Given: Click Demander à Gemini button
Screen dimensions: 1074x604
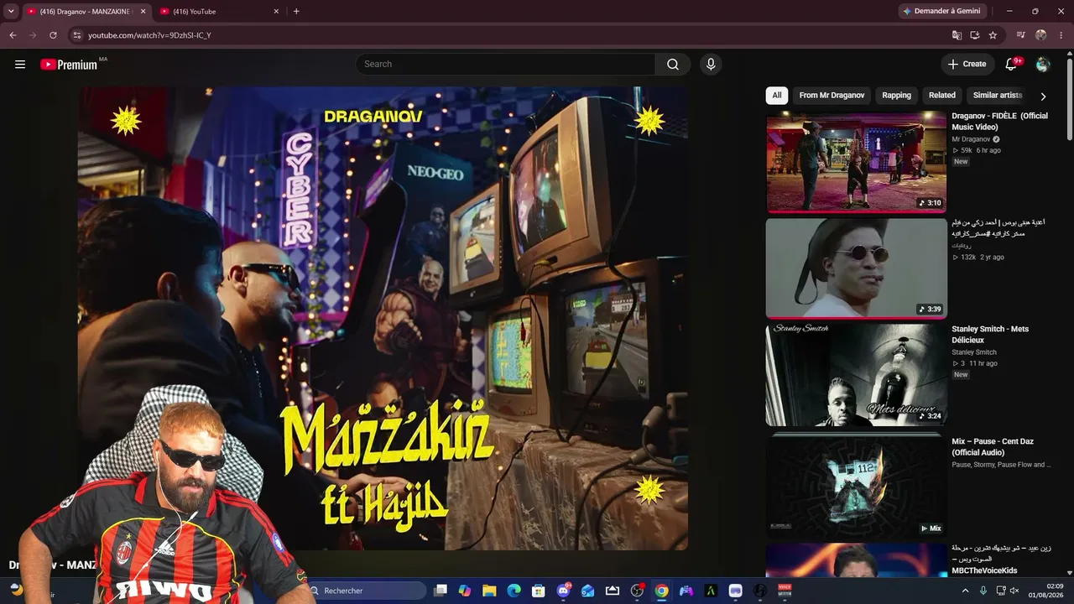Looking at the screenshot, I should coord(944,12).
